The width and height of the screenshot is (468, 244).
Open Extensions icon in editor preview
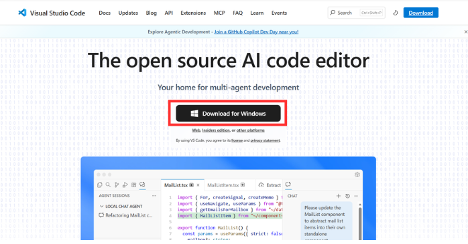tap(133, 185)
